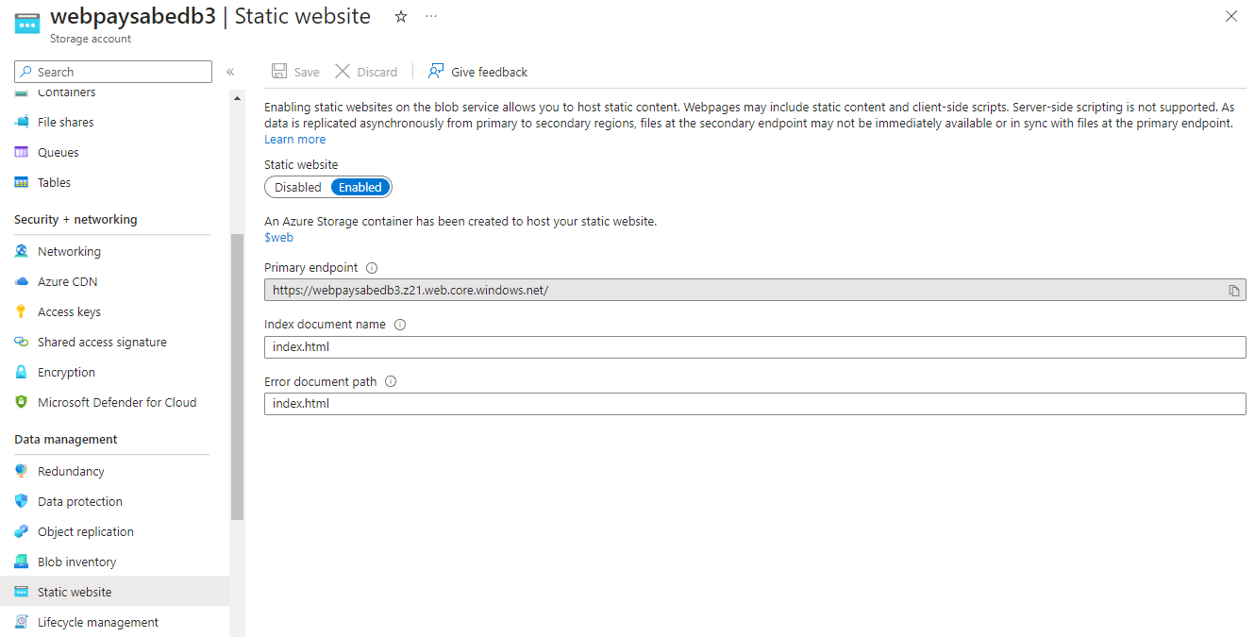Close the Static website blade
The height and width of the screenshot is (637, 1255).
pyautogui.click(x=1231, y=16)
